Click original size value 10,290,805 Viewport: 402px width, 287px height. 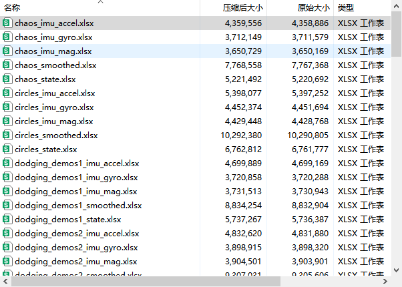point(308,135)
